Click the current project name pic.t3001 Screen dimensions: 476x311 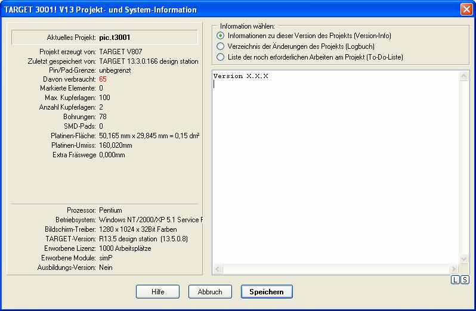pyautogui.click(x=115, y=38)
